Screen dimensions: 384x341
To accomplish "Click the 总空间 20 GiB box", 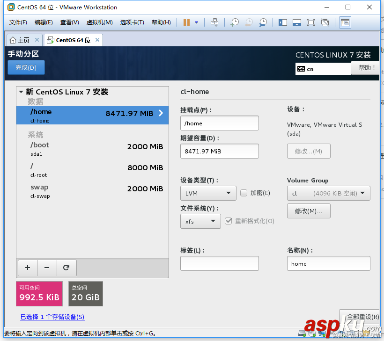I will point(86,294).
